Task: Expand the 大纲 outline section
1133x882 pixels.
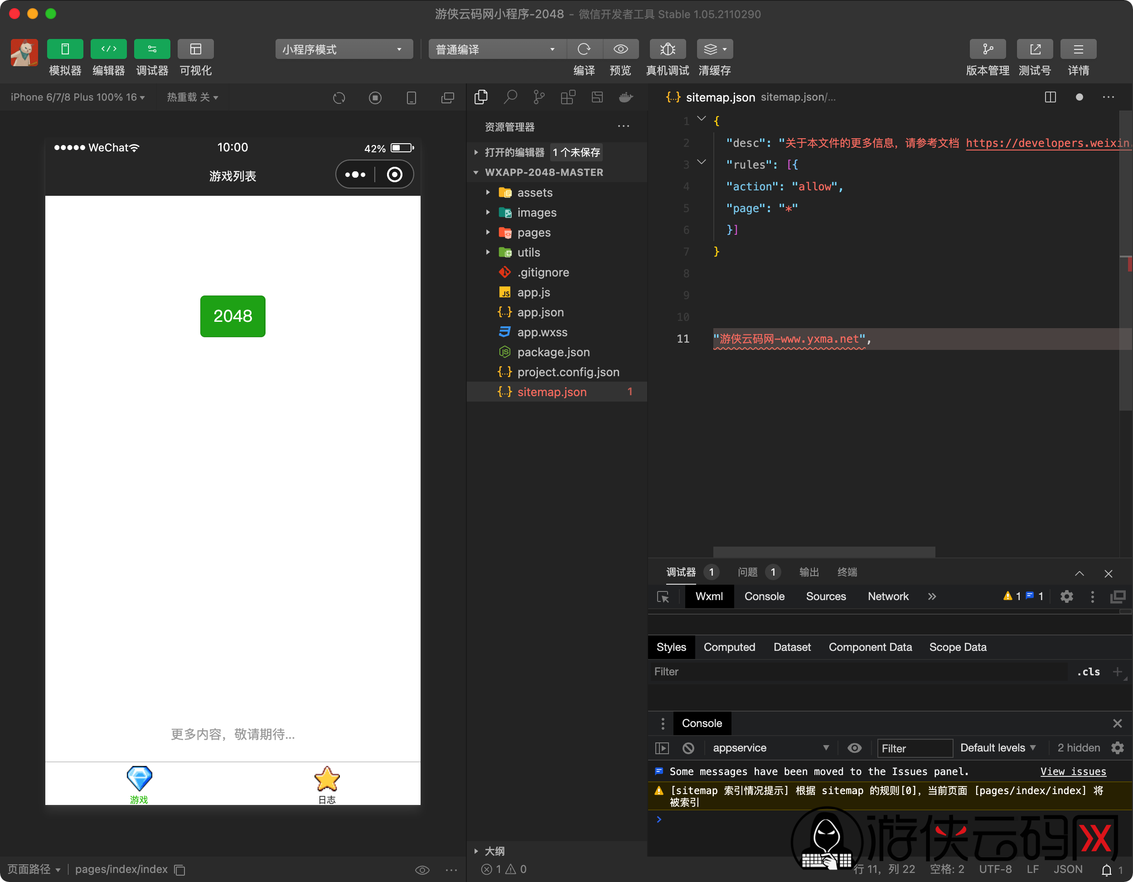Action: (557, 851)
